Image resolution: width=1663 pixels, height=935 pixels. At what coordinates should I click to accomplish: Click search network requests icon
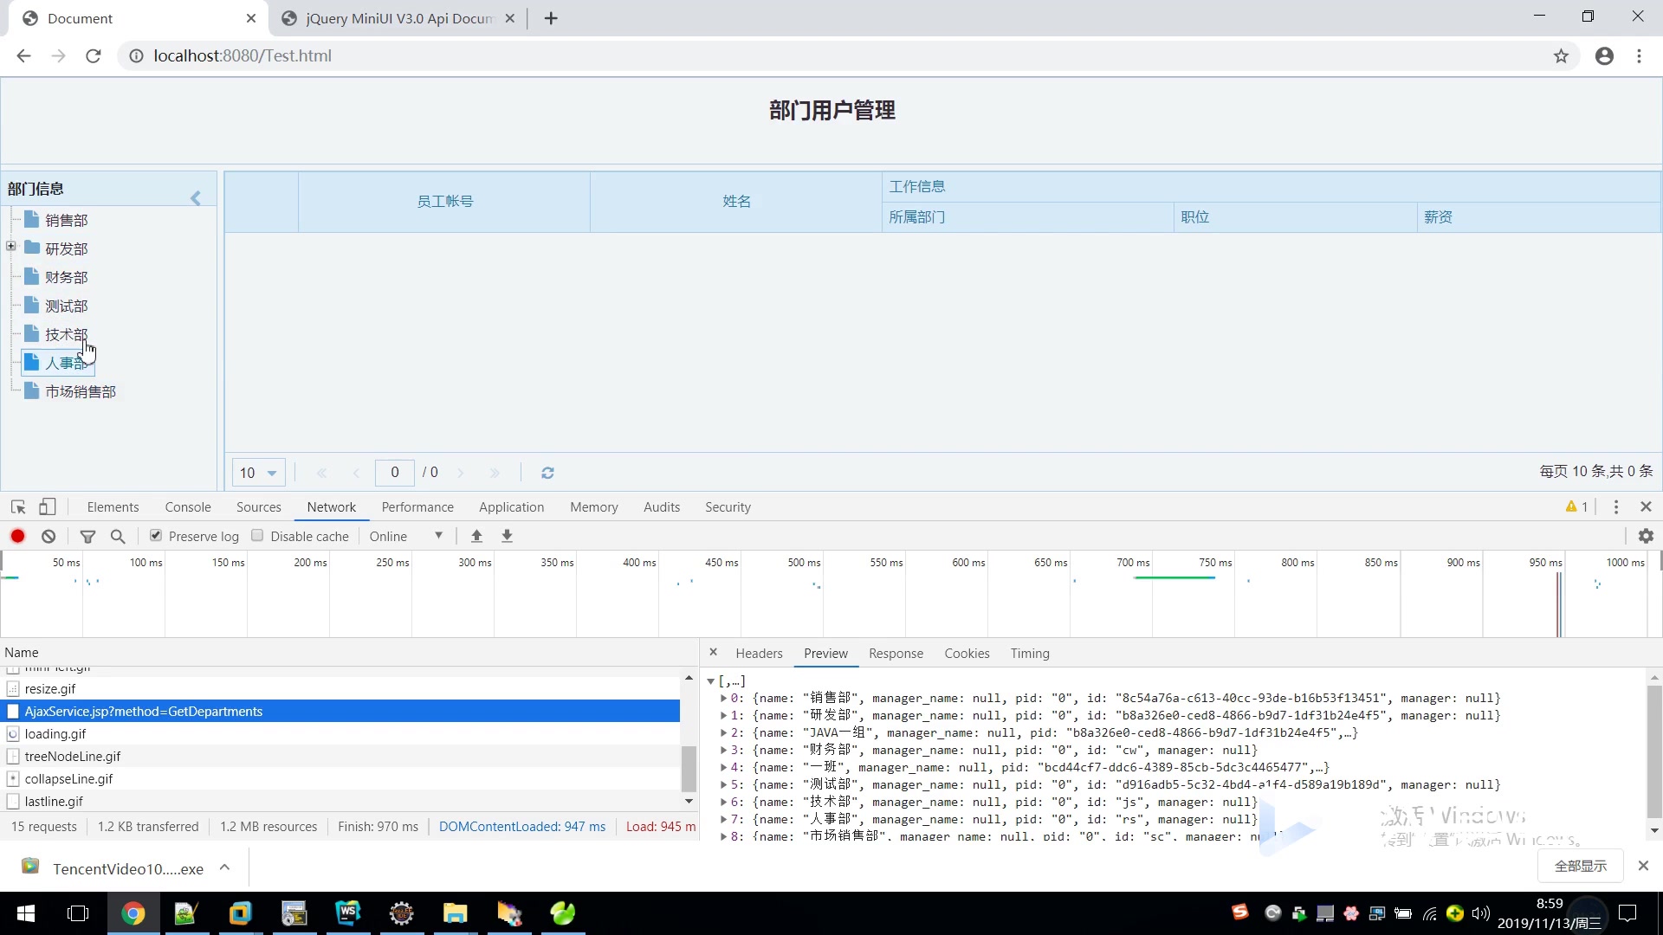click(119, 537)
